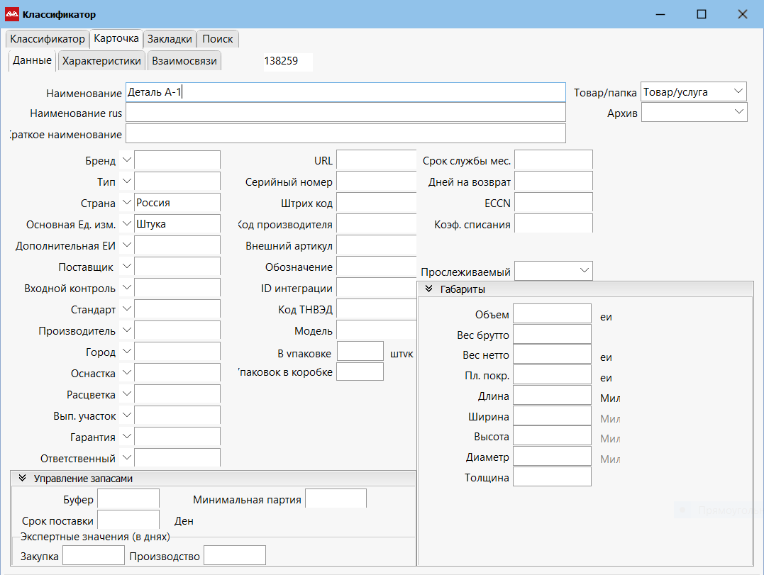Viewport: 764px width, 575px height.
Task: Open the Поставщик chevron selector
Action: coord(127,267)
